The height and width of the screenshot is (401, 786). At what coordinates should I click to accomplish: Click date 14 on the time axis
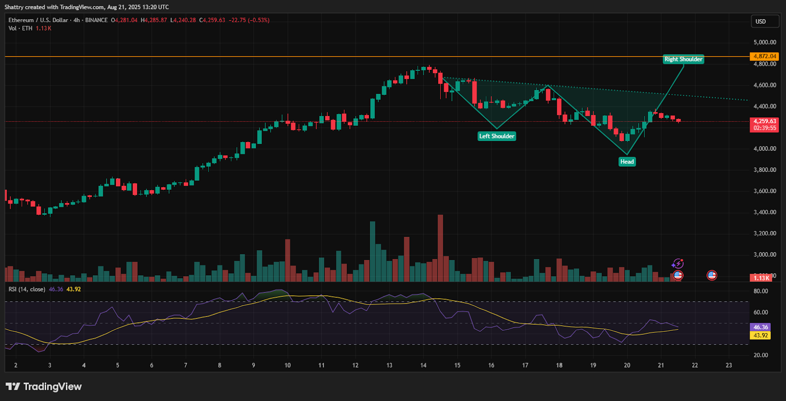tap(423, 366)
